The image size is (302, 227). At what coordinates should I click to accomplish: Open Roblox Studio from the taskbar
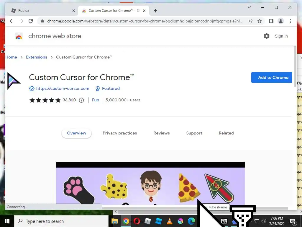pos(158,221)
